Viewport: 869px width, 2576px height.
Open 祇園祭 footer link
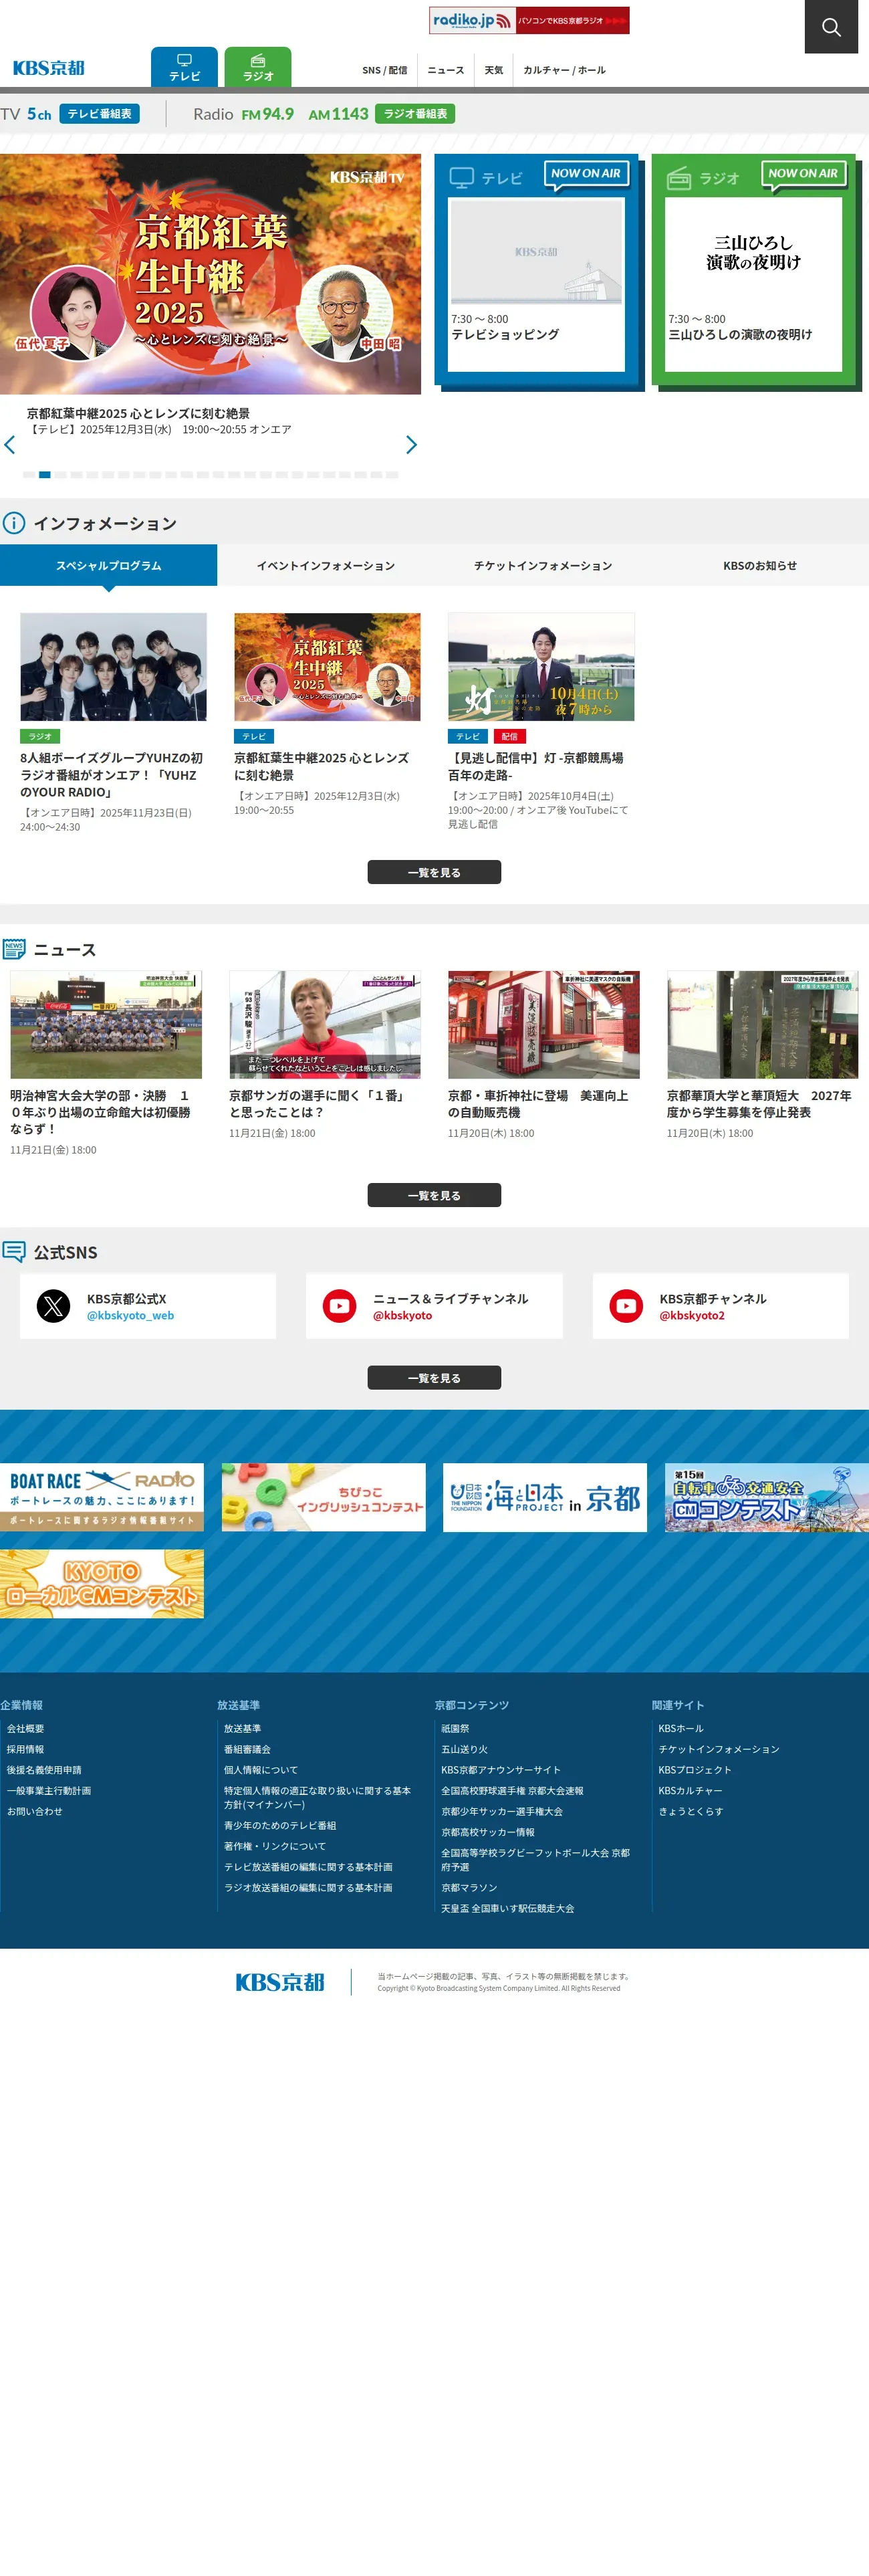(x=455, y=1728)
